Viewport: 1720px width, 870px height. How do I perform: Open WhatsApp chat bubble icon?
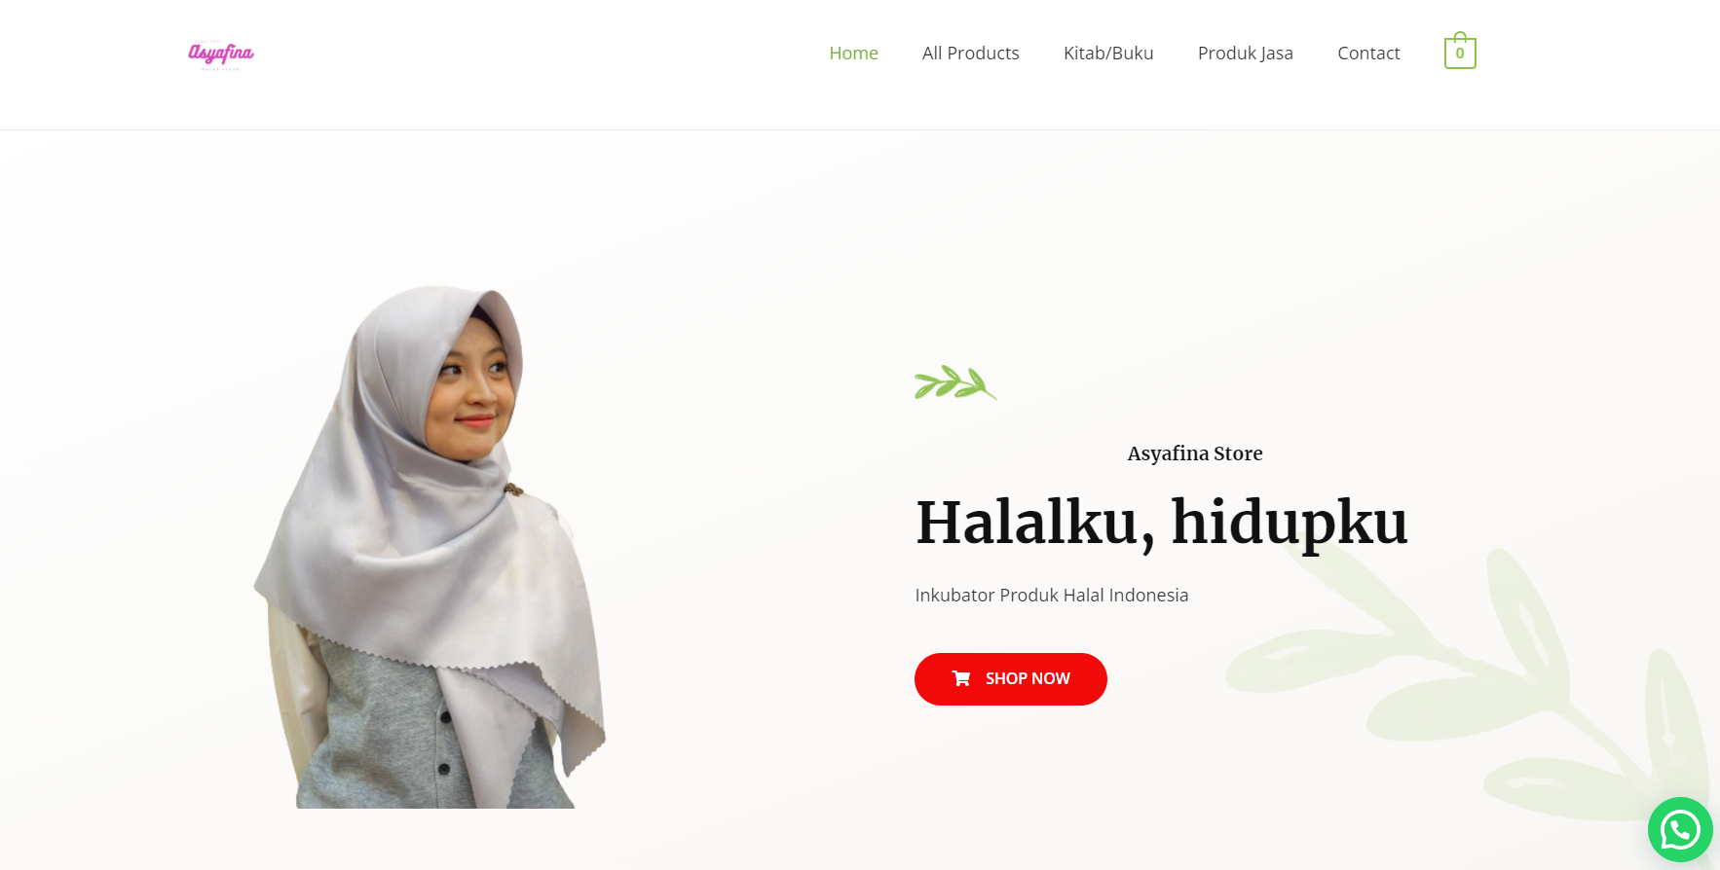coord(1680,830)
